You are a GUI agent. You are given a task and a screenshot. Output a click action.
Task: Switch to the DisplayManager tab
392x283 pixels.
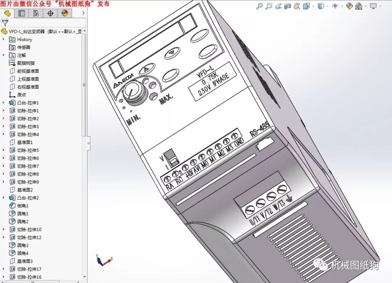coord(65,13)
